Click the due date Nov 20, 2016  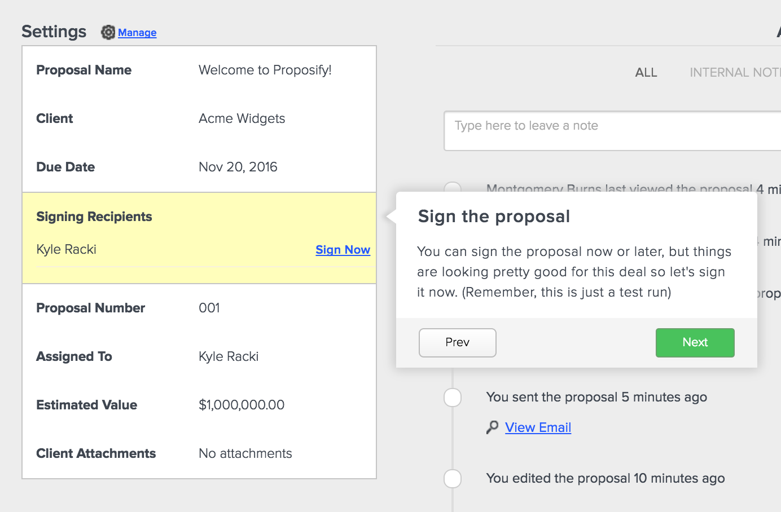[x=238, y=167]
